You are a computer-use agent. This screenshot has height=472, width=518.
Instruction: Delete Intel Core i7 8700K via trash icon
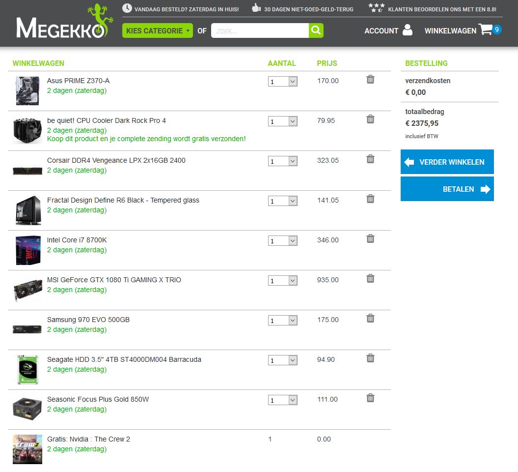[x=370, y=239]
